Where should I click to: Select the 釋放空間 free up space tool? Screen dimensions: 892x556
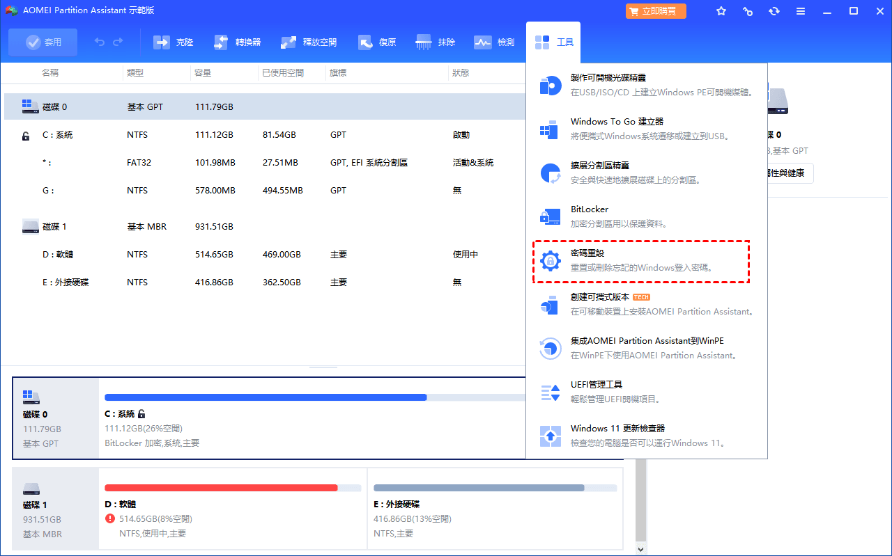pyautogui.click(x=309, y=42)
